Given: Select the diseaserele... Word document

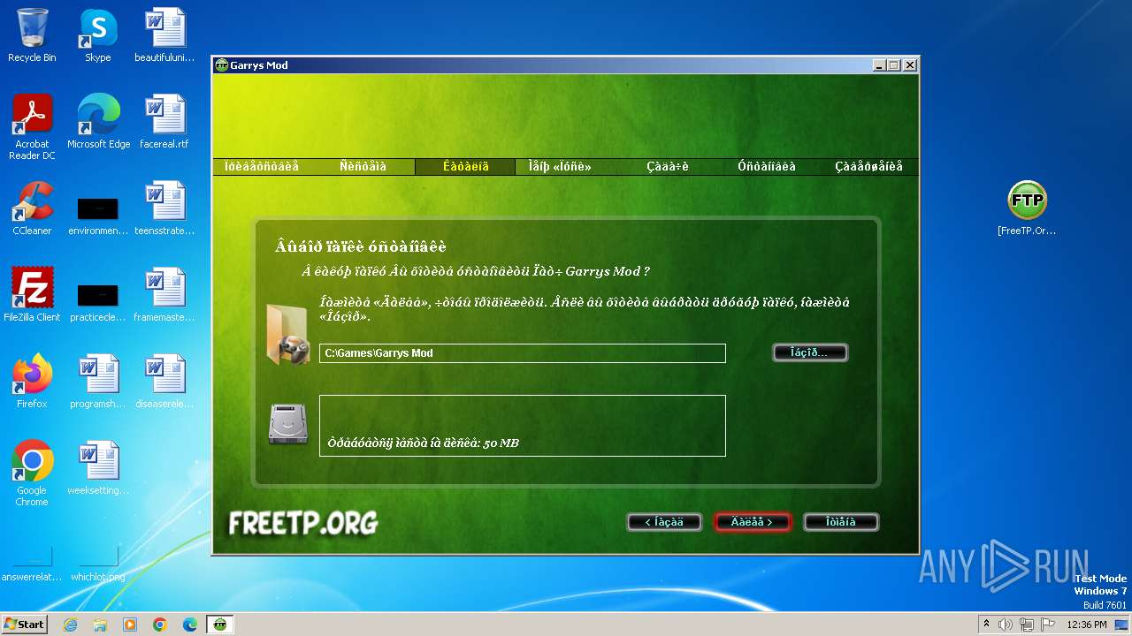Looking at the screenshot, I should (x=164, y=382).
